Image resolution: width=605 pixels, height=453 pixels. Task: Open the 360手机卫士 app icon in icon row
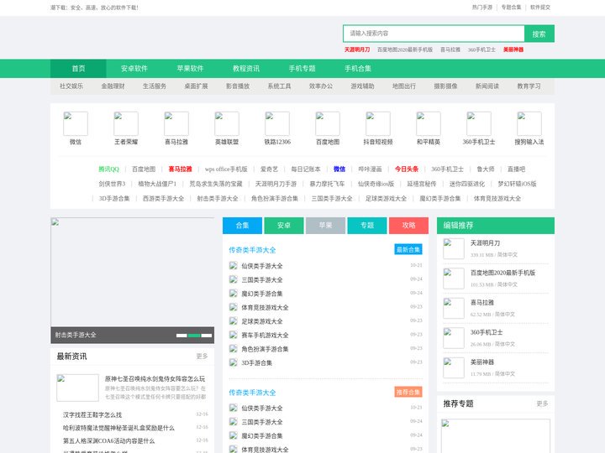[x=479, y=123]
